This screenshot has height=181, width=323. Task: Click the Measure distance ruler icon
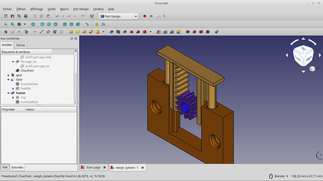(x=87, y=24)
